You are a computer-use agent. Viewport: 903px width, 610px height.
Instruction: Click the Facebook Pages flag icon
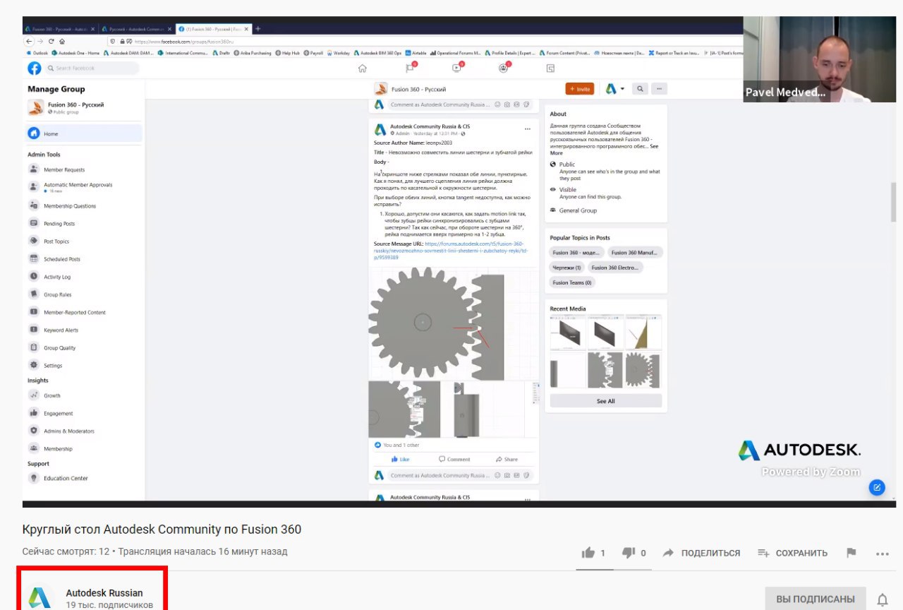(x=410, y=68)
